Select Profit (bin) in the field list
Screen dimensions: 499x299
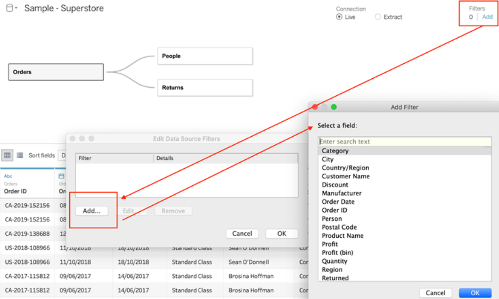(405, 253)
